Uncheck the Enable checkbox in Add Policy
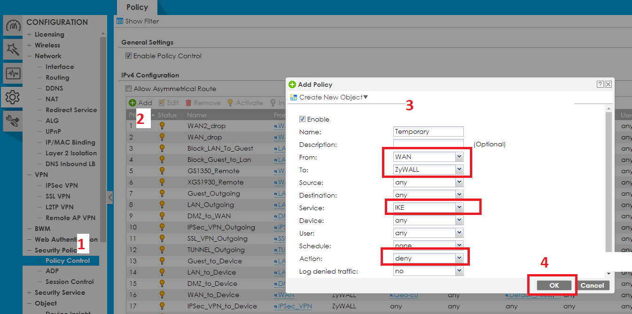The height and width of the screenshot is (314, 632). pos(302,119)
